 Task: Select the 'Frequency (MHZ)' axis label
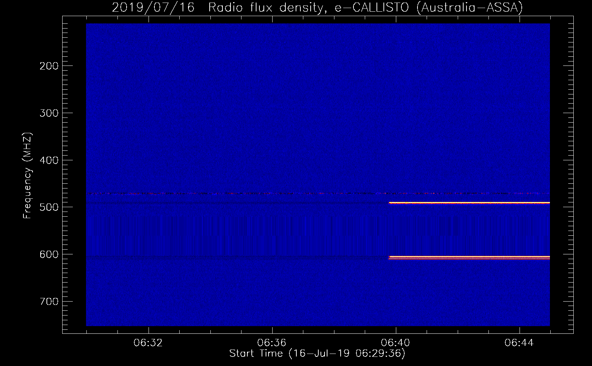27,176
